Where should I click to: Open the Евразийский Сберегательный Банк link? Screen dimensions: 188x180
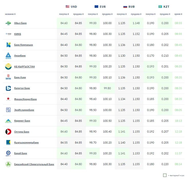[34, 164]
